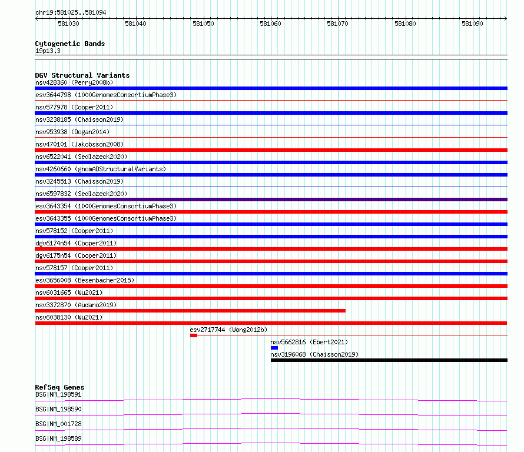This screenshot has height=452, width=524.
Task: Open the BSG|NM_198591 transcript label
Action: click(x=58, y=394)
